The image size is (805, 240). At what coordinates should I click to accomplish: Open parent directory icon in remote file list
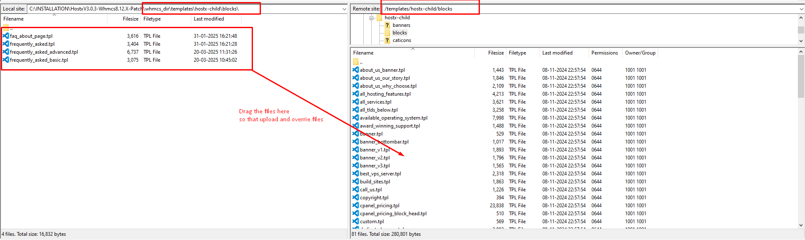click(x=356, y=62)
